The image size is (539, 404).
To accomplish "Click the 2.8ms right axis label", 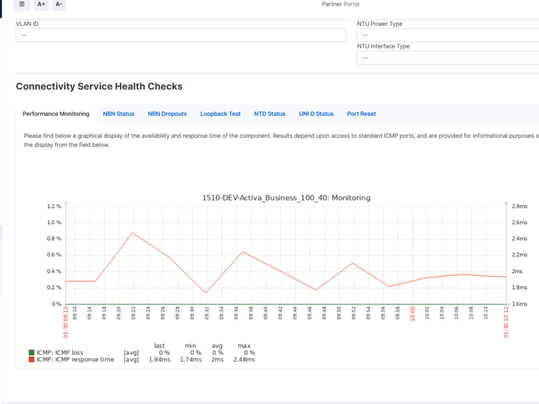I will pos(520,206).
